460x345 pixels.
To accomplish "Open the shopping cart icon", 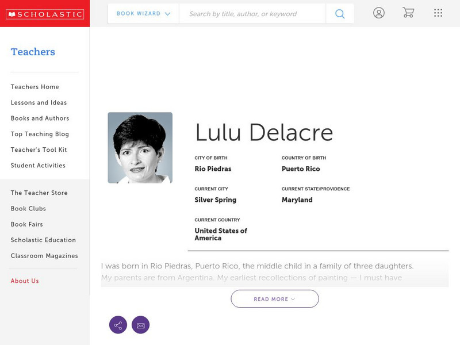I will (x=408, y=13).
